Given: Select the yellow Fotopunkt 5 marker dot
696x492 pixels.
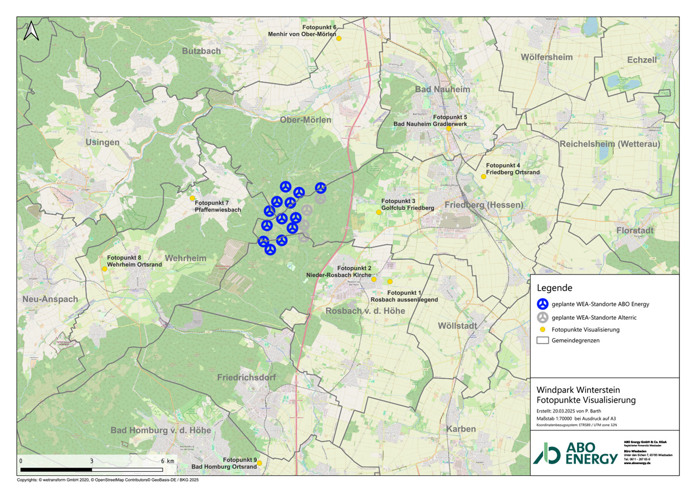Looking at the screenshot, I should pos(448,129).
